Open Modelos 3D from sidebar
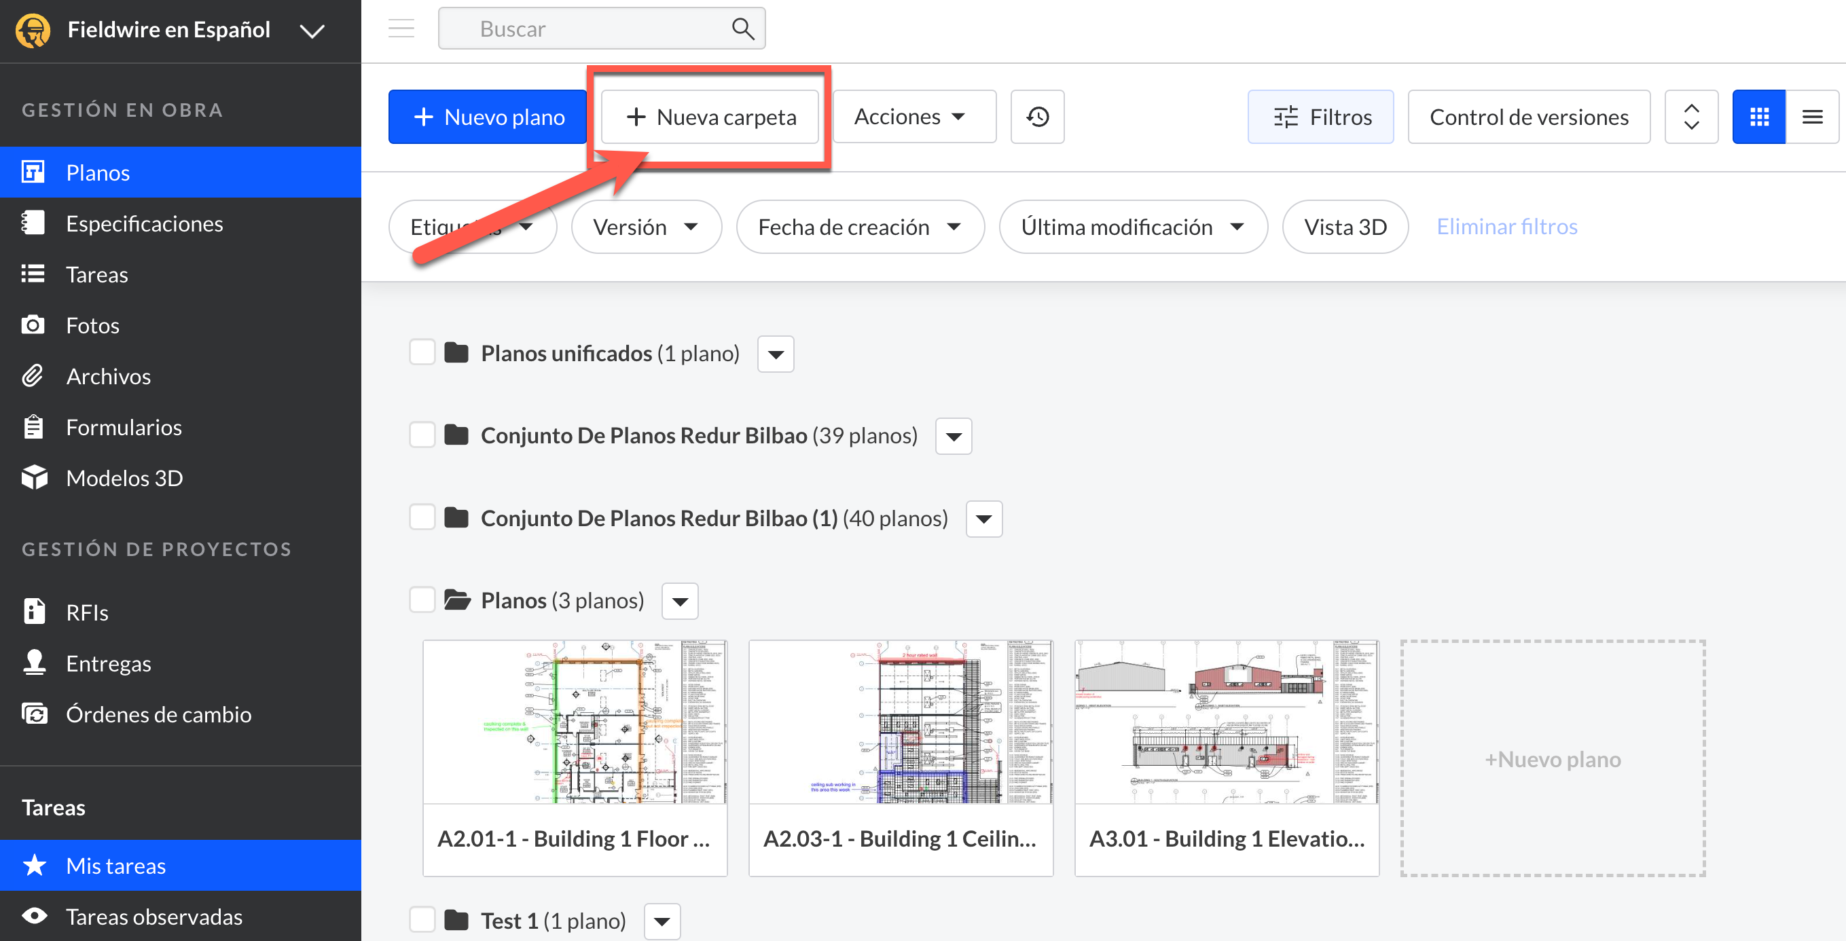The width and height of the screenshot is (1846, 941). (x=124, y=478)
